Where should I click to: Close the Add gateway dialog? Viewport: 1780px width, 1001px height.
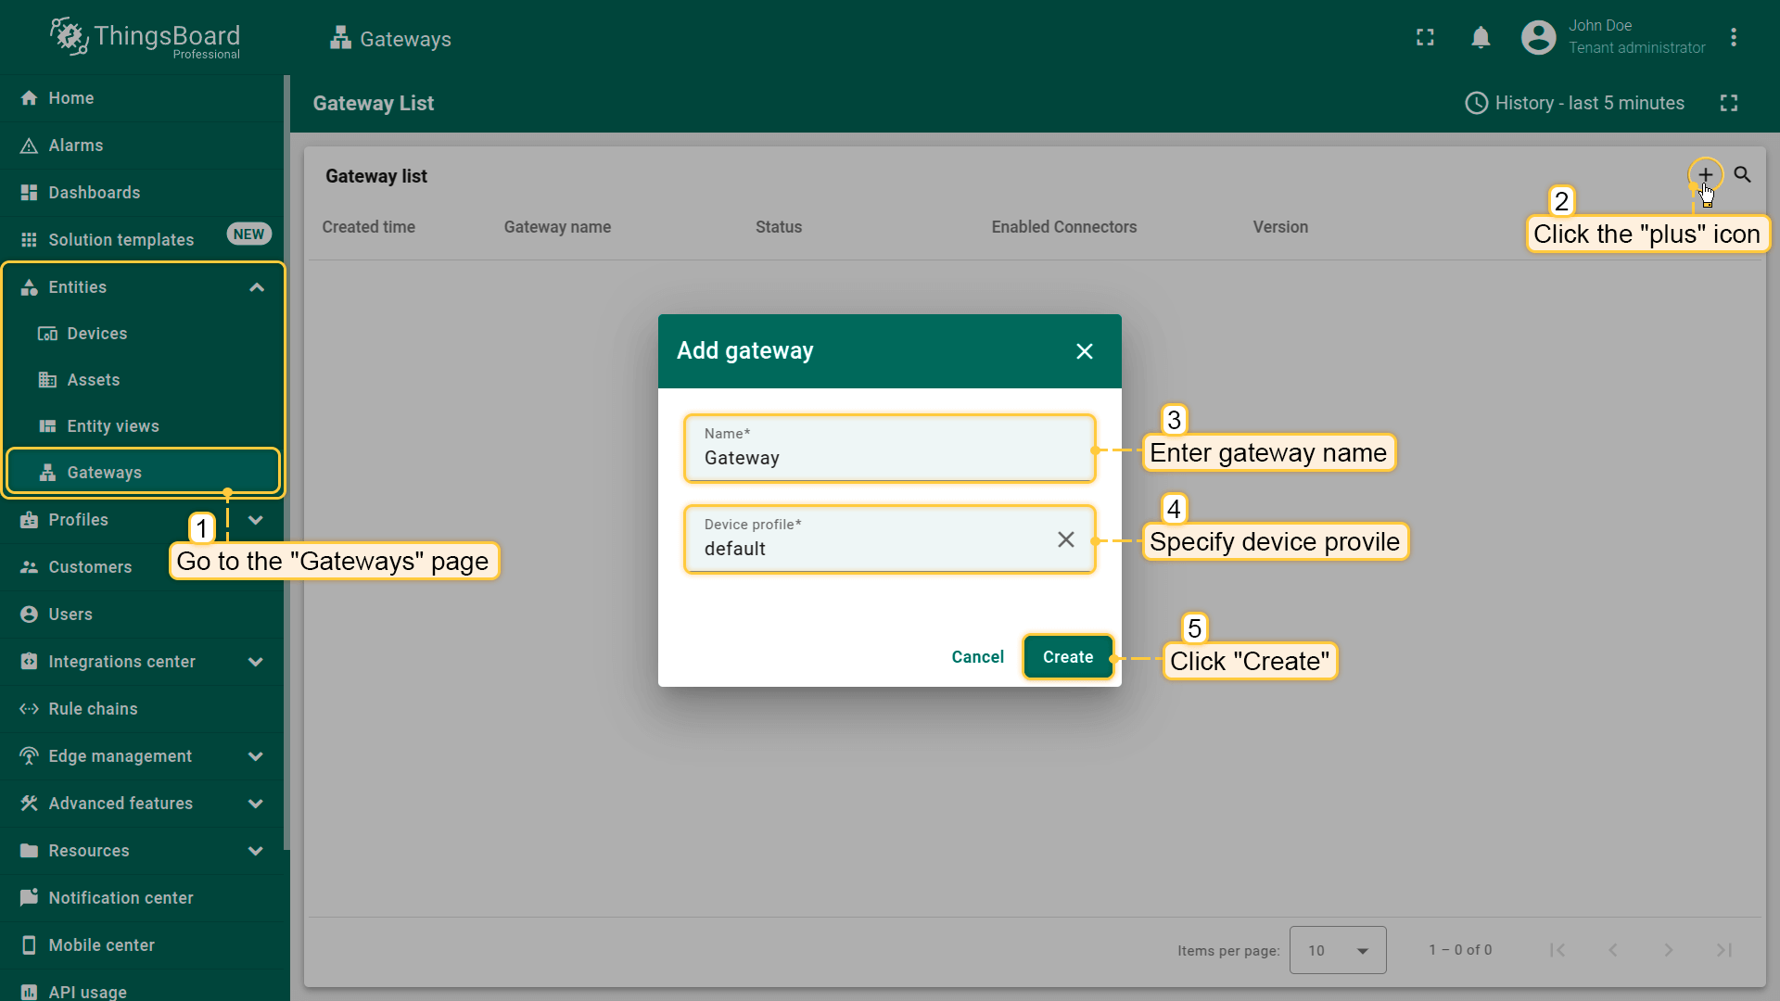(x=1084, y=351)
